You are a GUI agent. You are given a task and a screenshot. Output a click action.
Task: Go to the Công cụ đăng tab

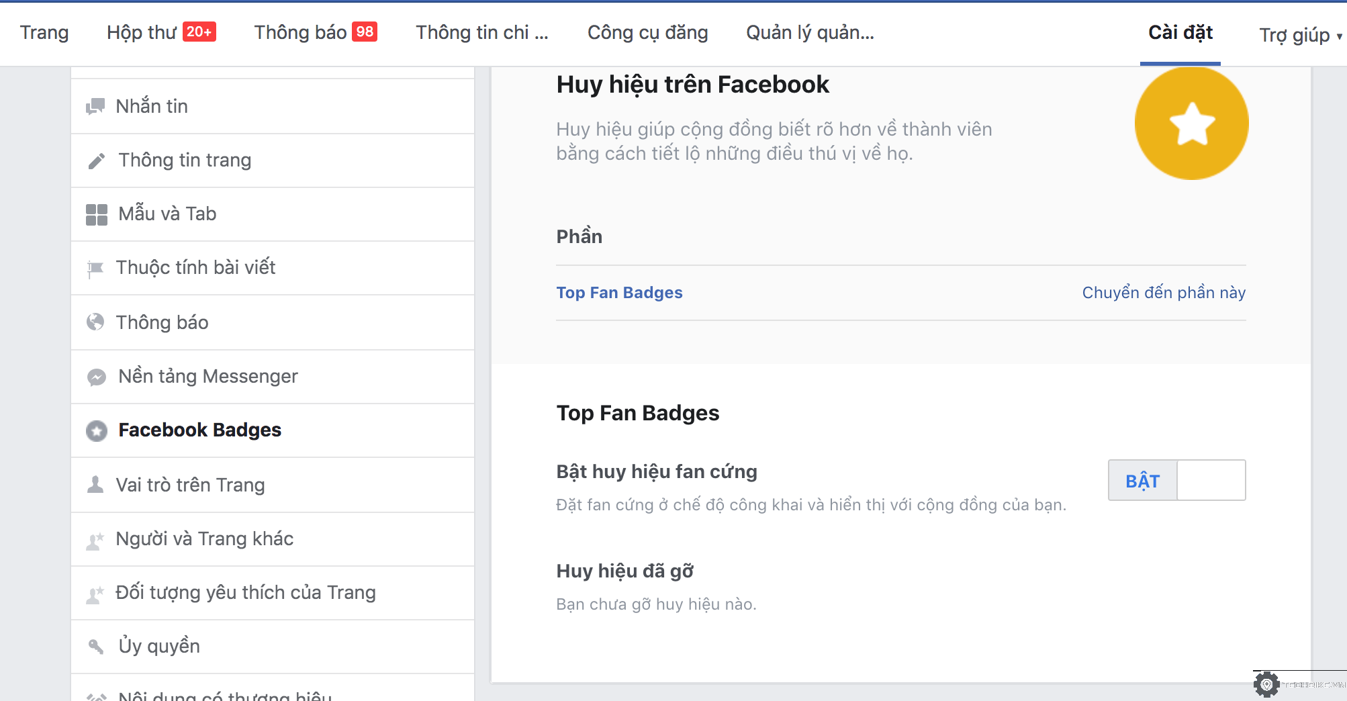[x=647, y=32]
